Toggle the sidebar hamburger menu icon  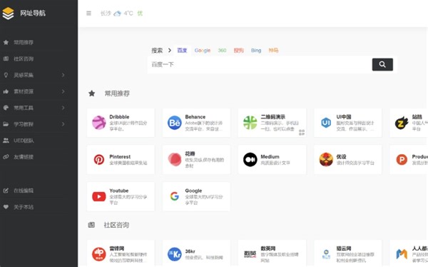(88, 13)
